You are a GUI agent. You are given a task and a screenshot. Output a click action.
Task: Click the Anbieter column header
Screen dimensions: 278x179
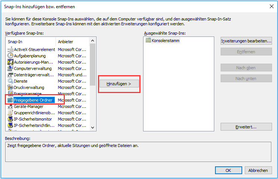[x=72, y=42]
